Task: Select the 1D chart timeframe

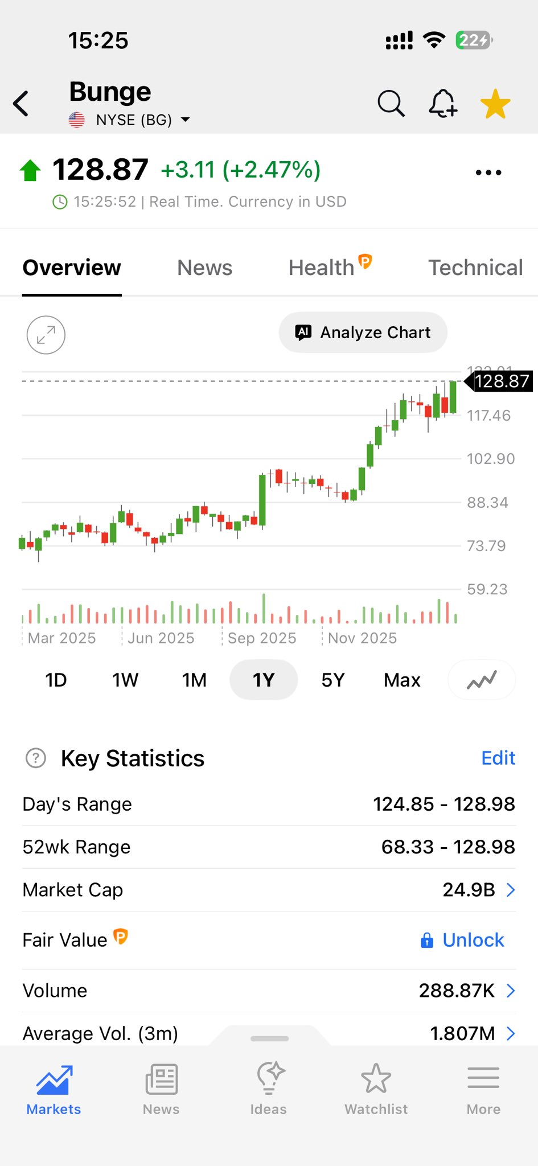Action: (x=56, y=680)
